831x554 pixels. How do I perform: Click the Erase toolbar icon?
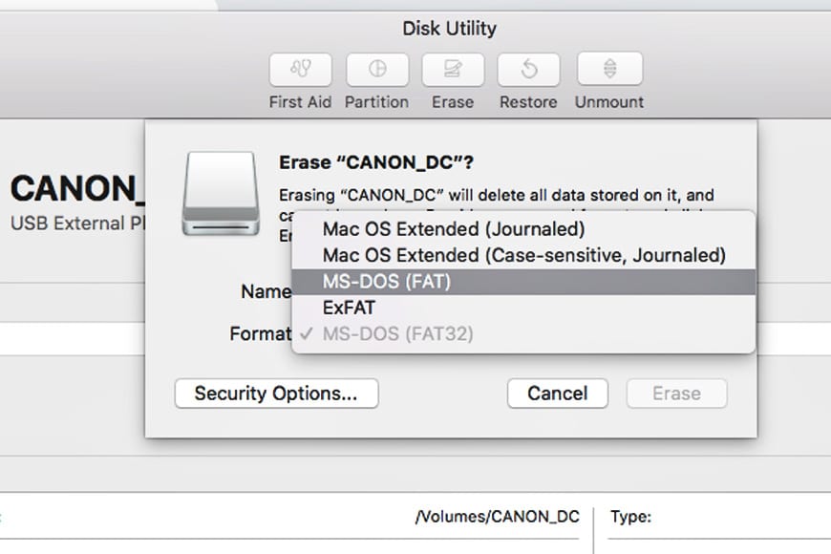coord(453,70)
